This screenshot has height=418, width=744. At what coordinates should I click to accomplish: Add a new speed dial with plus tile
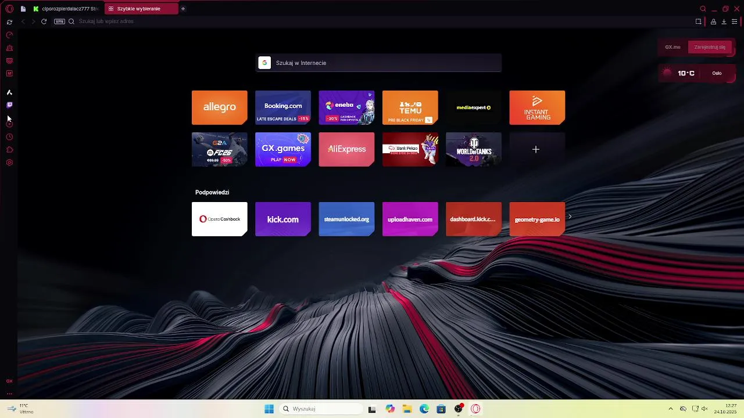[537, 149]
